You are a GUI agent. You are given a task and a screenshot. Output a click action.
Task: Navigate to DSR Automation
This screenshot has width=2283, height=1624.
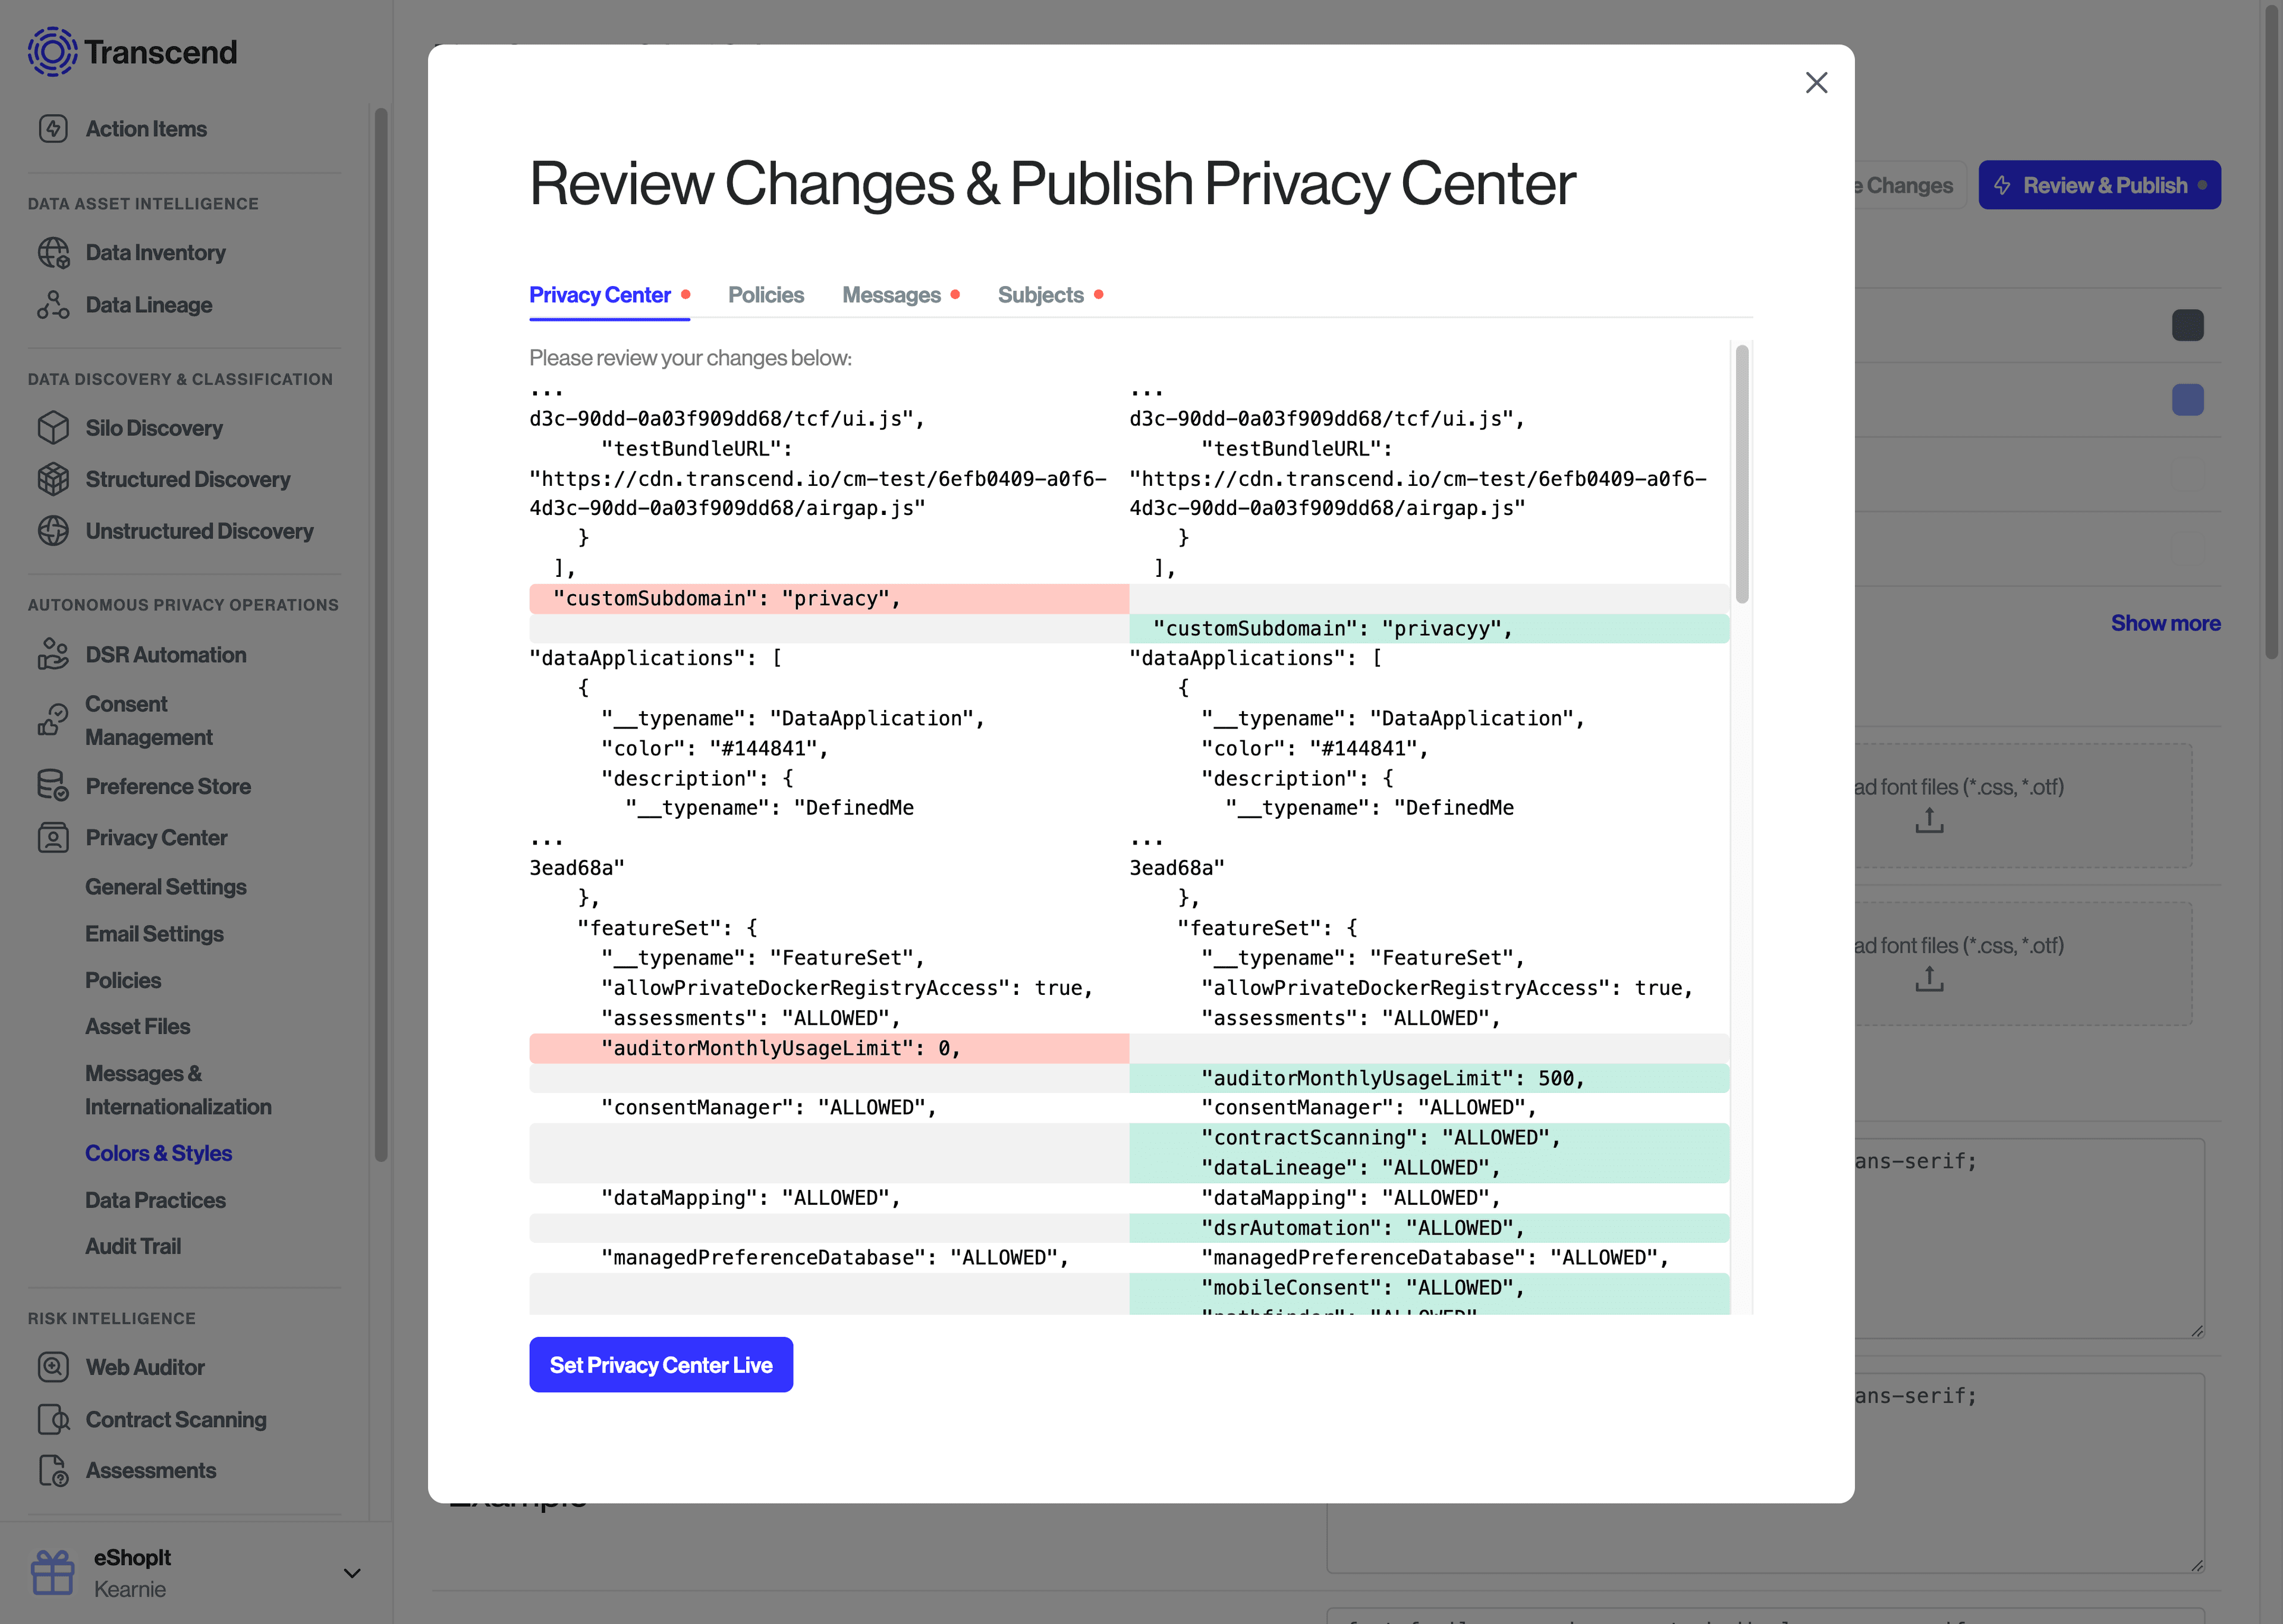[x=165, y=654]
